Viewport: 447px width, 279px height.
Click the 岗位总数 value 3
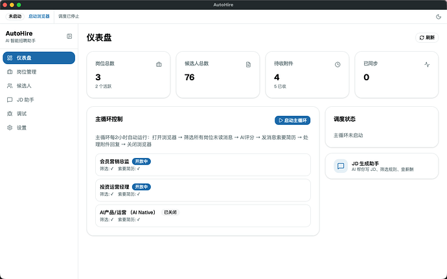98,77
